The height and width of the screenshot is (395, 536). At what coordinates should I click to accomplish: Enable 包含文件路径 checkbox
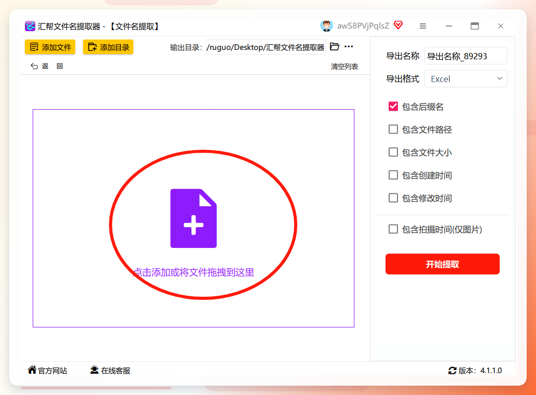pyautogui.click(x=393, y=129)
